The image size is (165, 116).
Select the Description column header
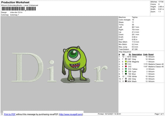point(137,54)
